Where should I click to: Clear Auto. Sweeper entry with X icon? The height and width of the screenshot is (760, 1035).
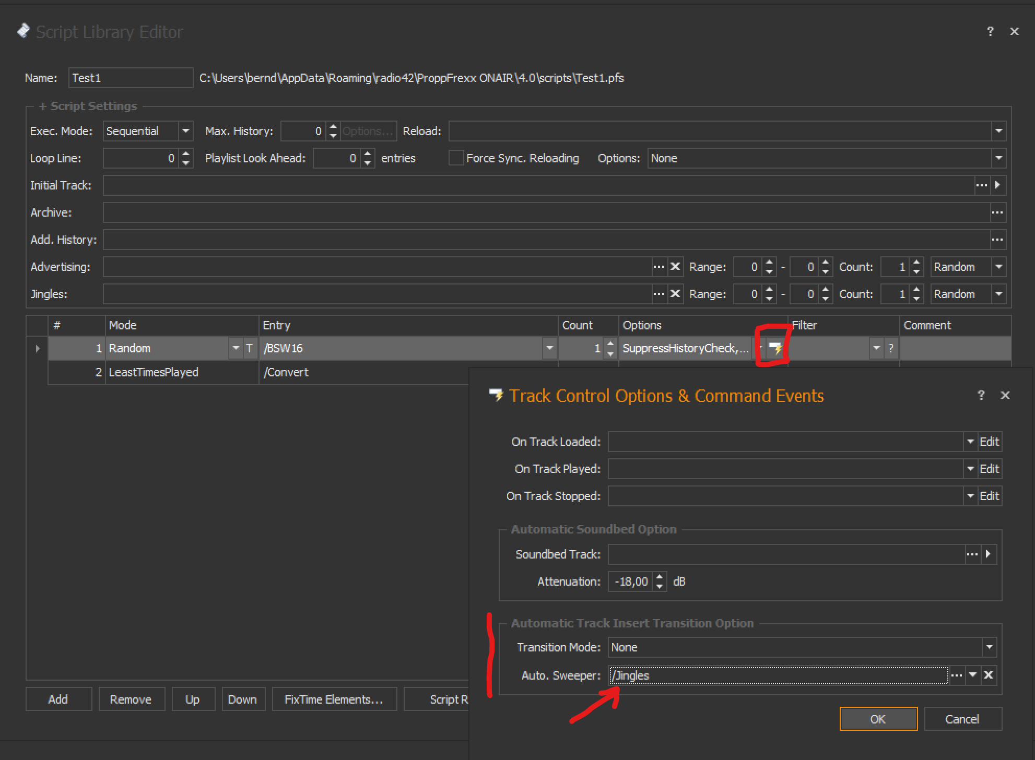(988, 675)
